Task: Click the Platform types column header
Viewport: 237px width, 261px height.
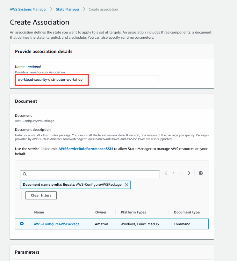Action: [133, 212]
